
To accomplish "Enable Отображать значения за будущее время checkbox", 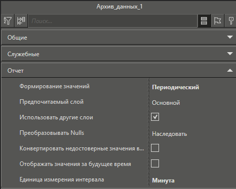I will [155, 163].
